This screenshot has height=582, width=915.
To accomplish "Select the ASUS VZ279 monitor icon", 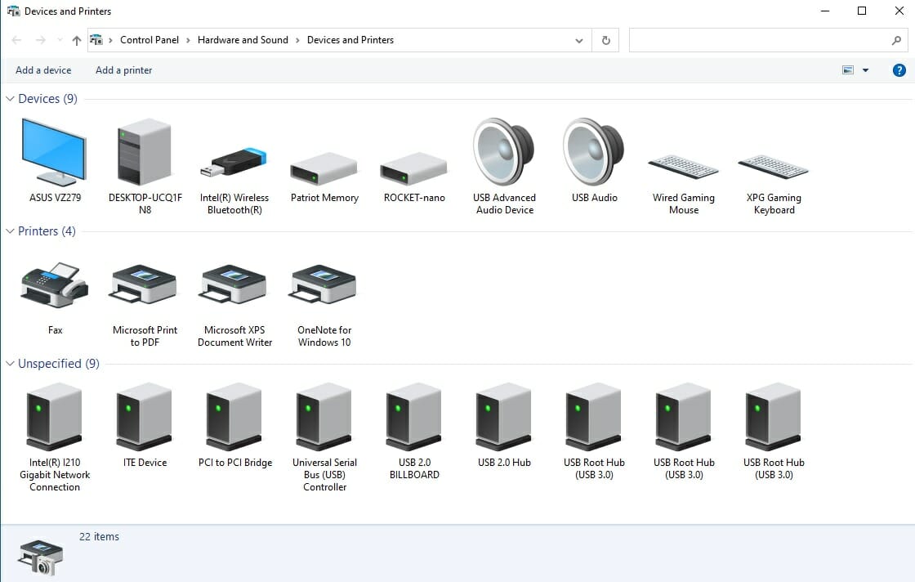I will [54, 152].
